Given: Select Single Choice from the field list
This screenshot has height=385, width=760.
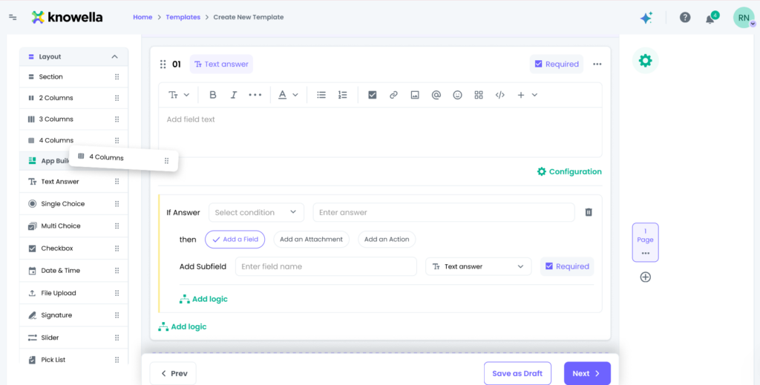Looking at the screenshot, I should pos(62,204).
